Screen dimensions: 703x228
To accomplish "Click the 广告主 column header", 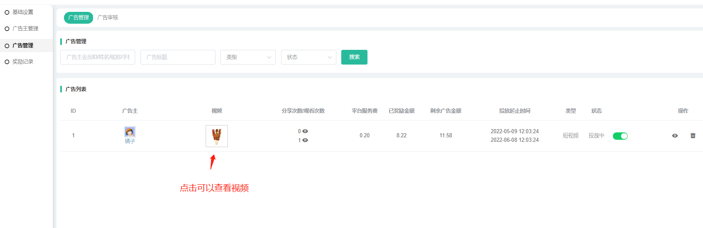I will pyautogui.click(x=130, y=111).
